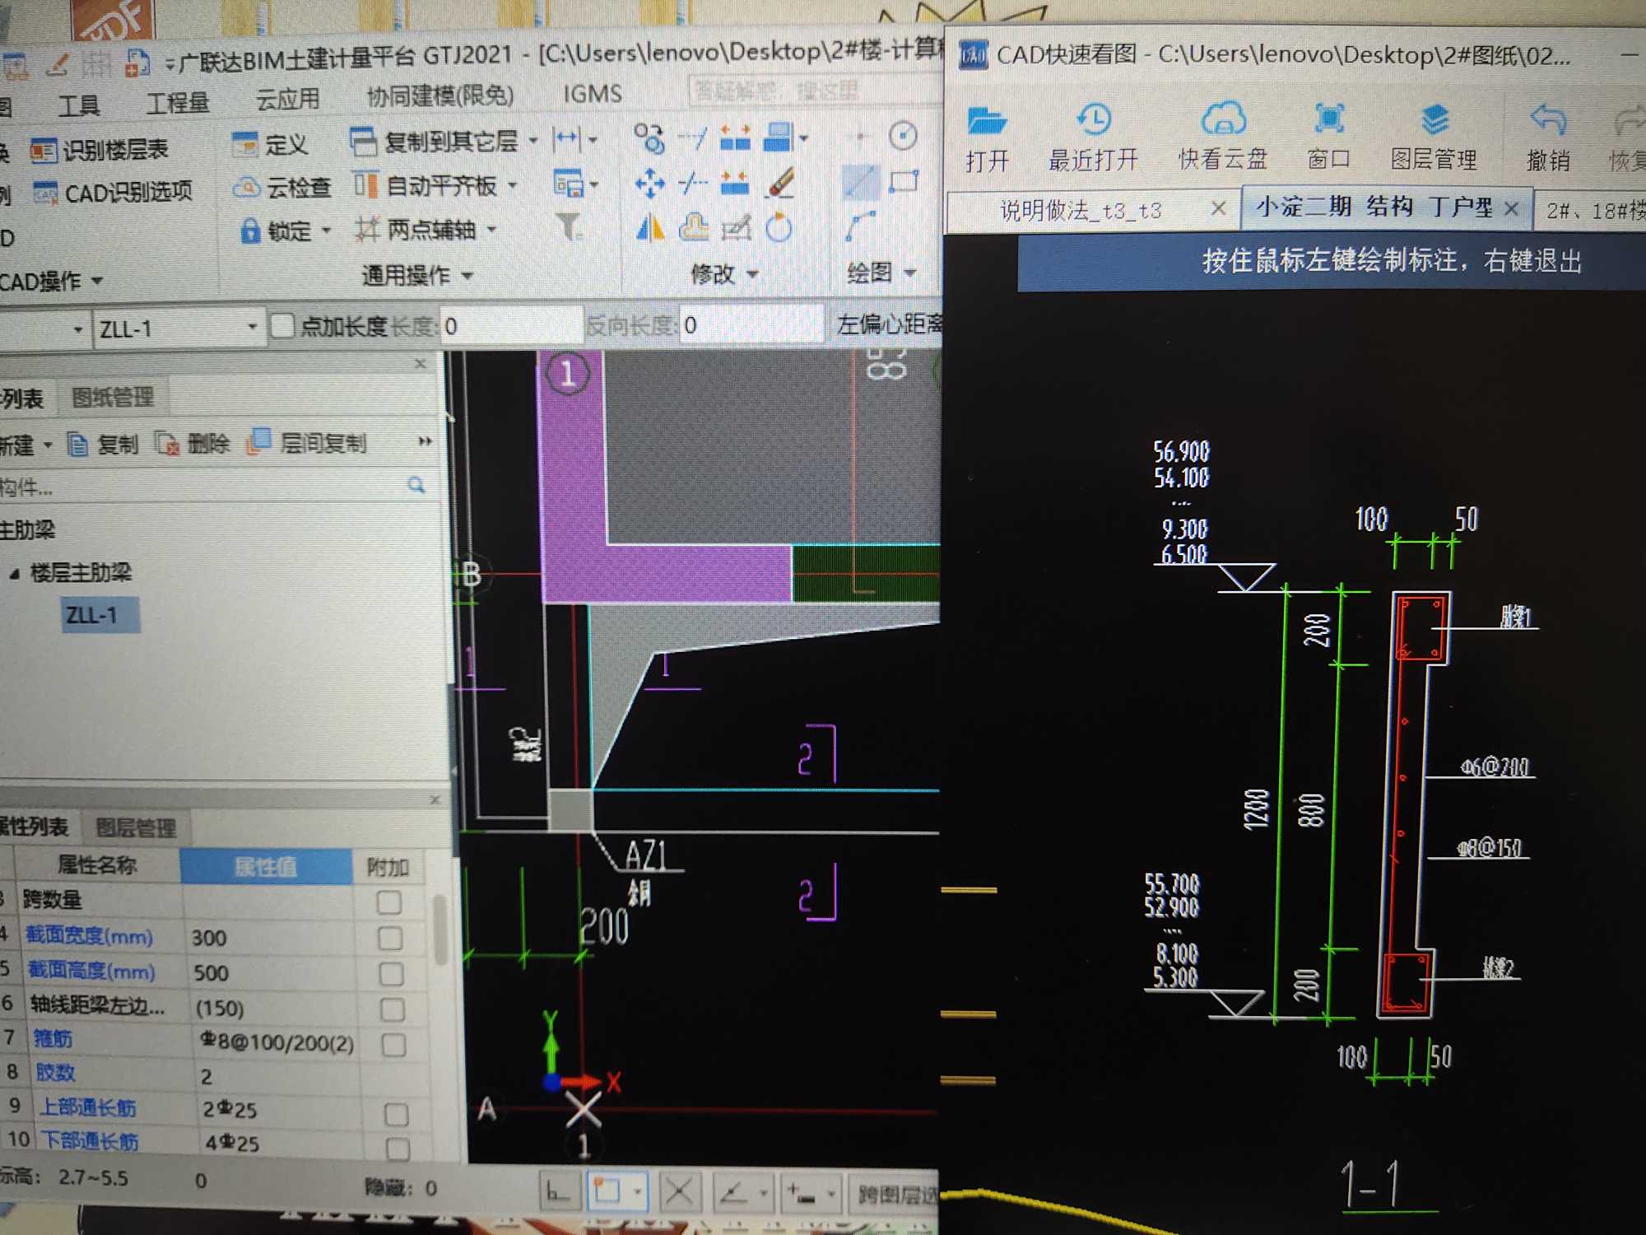Open 快看云盘 cloud drive
Screen dimensions: 1646x1235
click(1222, 137)
